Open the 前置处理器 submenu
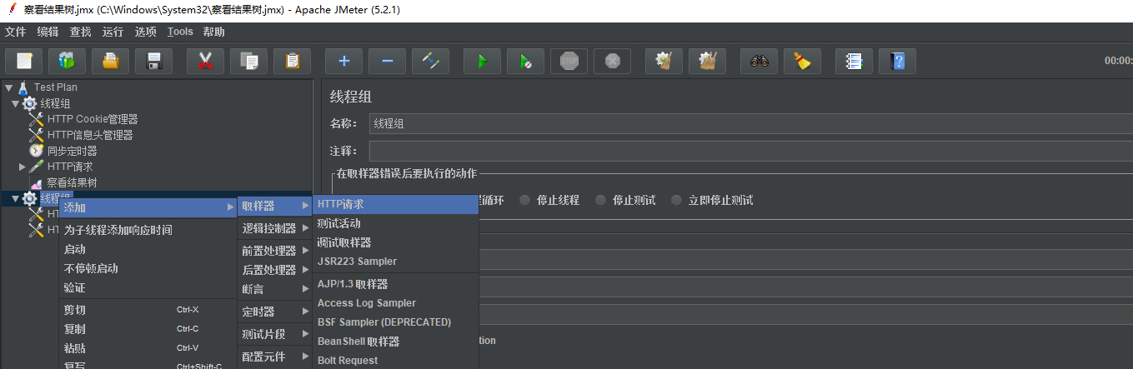 [x=274, y=251]
